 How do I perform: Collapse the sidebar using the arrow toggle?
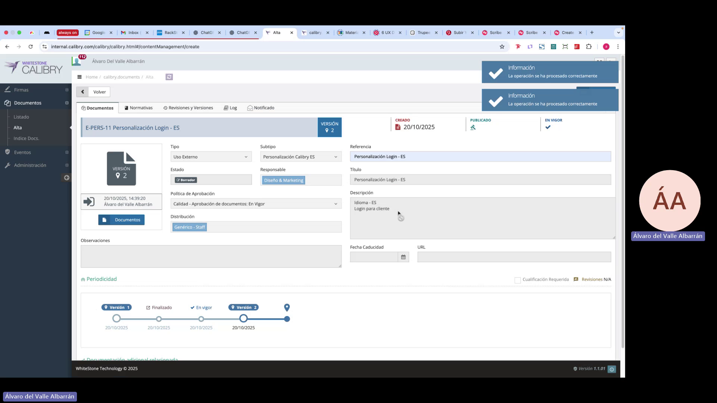click(66, 178)
